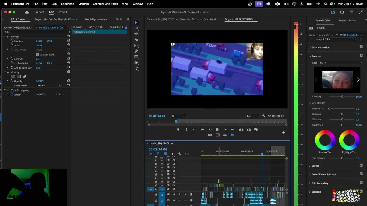Screen dimensions: 367x206
Task: Hide track V3 with eye icon
Action: pos(174,182)
